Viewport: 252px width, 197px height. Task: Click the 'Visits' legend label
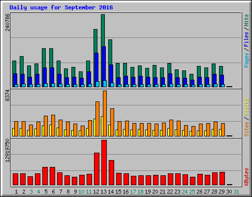pyautogui.click(x=247, y=107)
